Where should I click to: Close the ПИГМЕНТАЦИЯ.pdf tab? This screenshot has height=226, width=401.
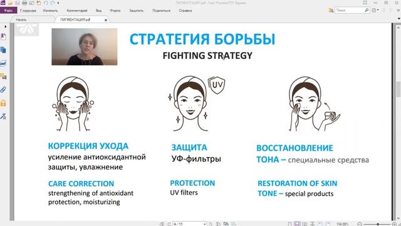click(106, 20)
